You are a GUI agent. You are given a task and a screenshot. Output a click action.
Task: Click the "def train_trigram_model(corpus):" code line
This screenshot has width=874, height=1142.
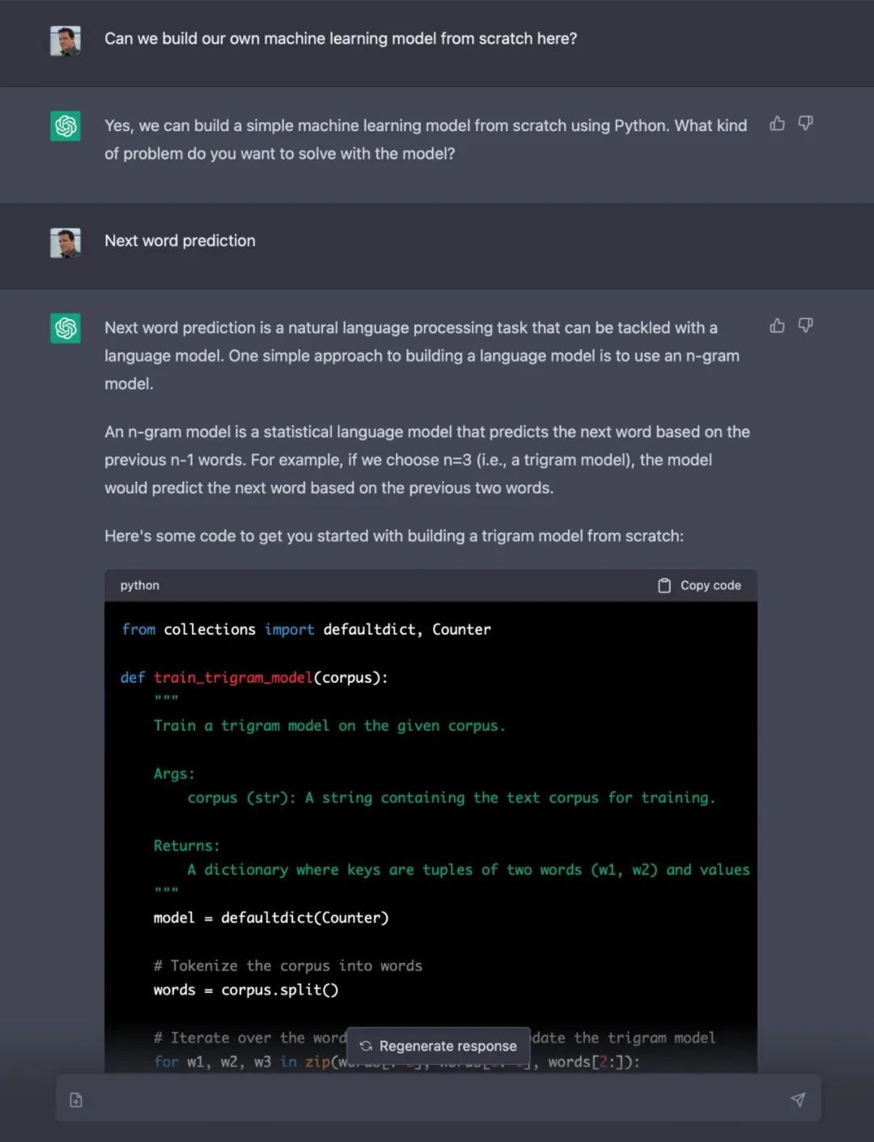click(254, 677)
